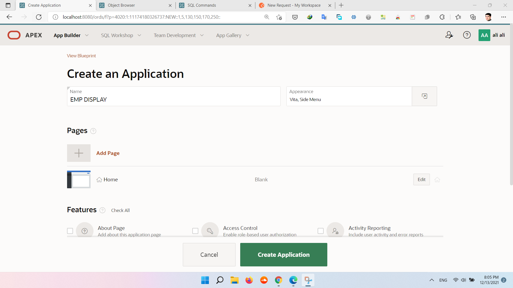Enable the Activity Reporting feature checkbox
Image resolution: width=513 pixels, height=288 pixels.
[x=321, y=231]
